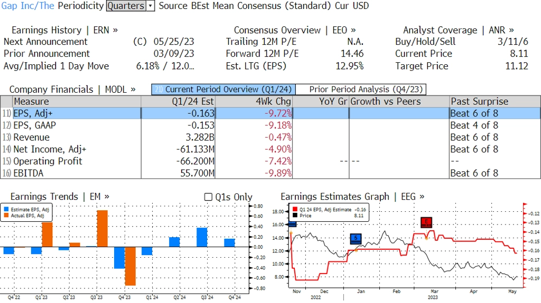Image resolution: width=541 pixels, height=303 pixels.
Task: Click the orange Q3'23 actual EPS bar
Action: [x=102, y=229]
